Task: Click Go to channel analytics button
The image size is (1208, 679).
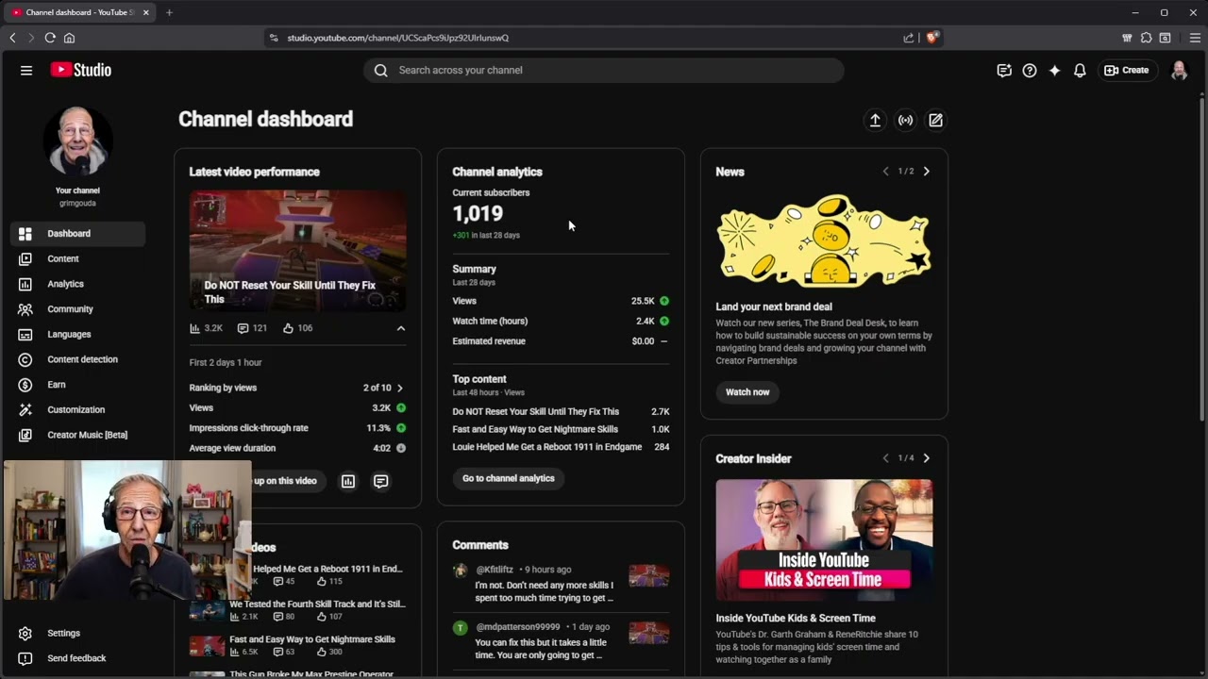Action: tap(508, 478)
